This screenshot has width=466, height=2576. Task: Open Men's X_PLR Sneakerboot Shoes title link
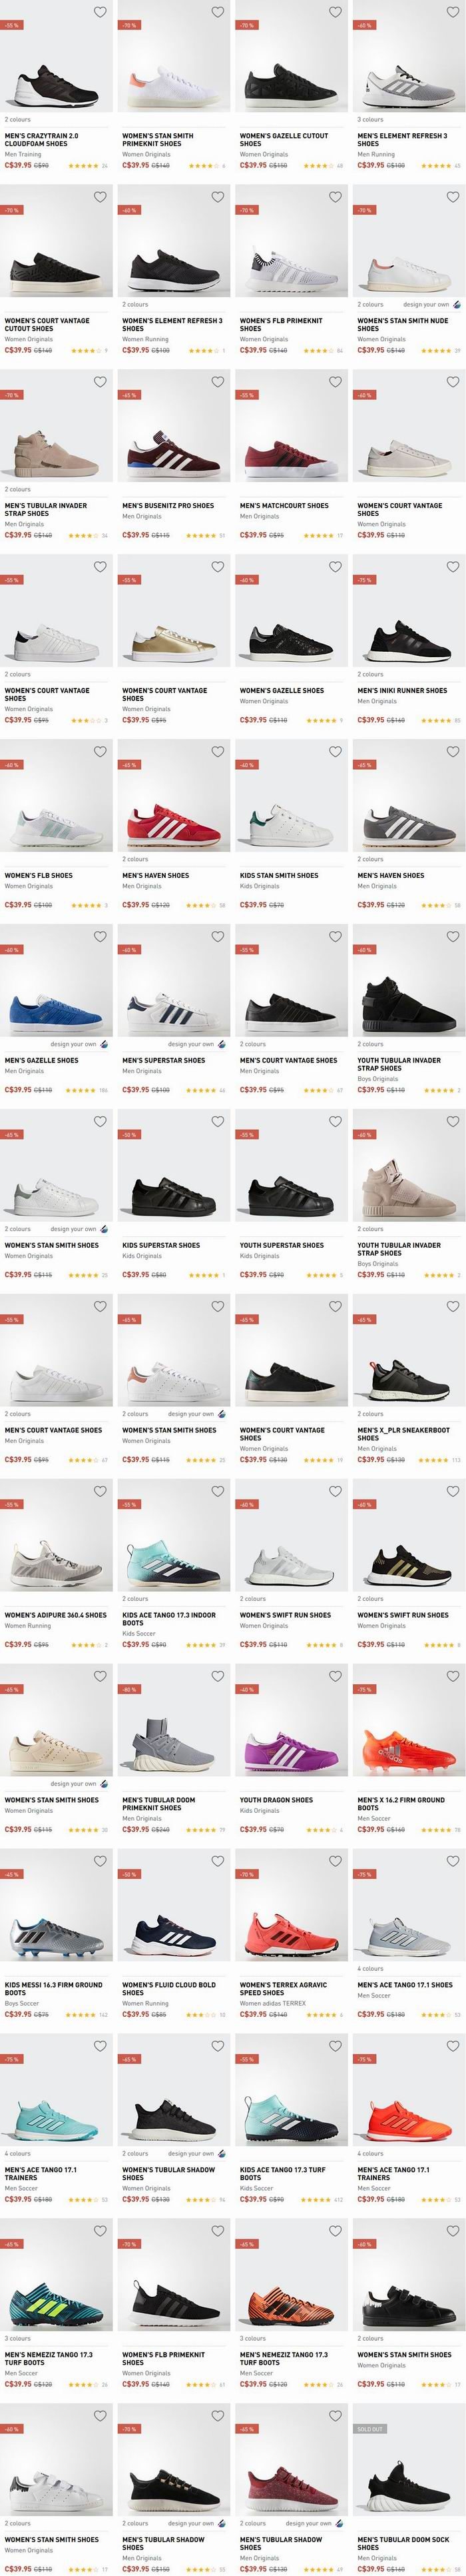[403, 1434]
